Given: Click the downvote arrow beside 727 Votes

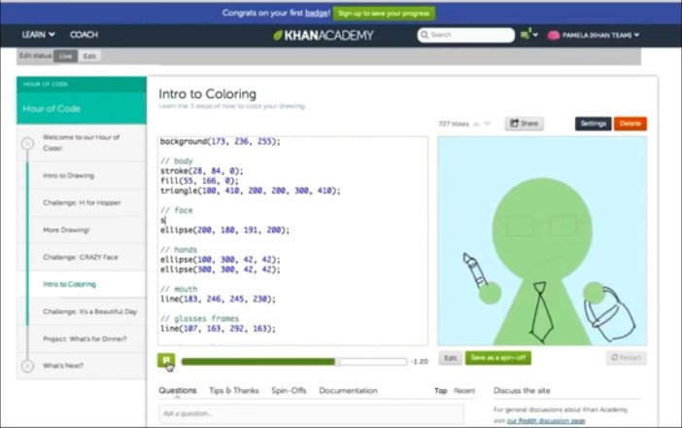Looking at the screenshot, I should point(488,124).
